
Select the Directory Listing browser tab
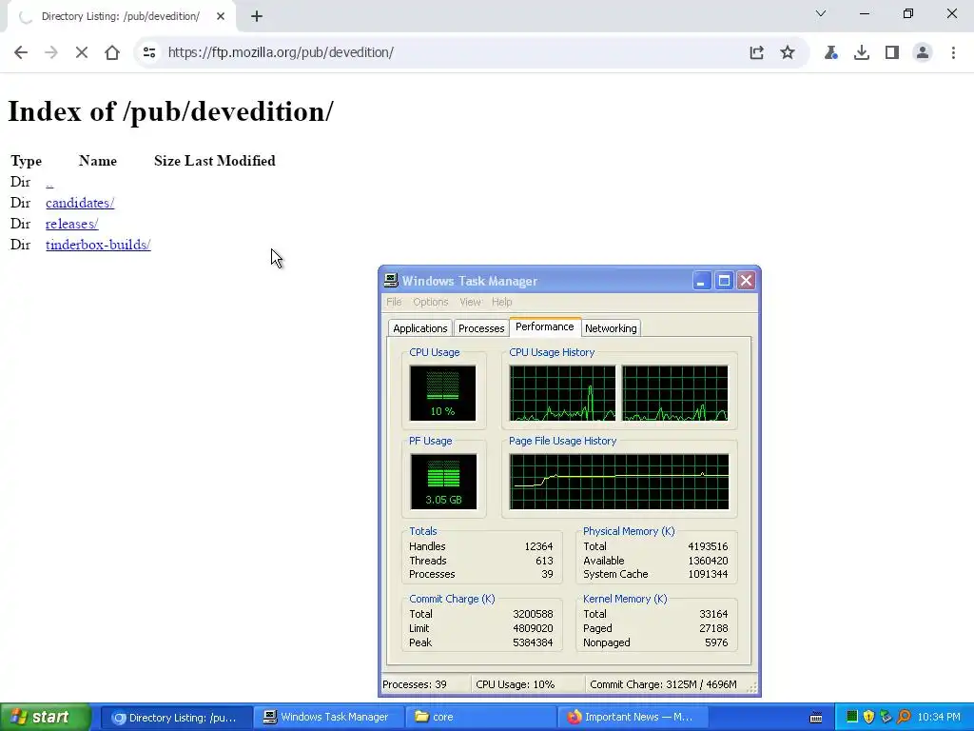(121, 16)
